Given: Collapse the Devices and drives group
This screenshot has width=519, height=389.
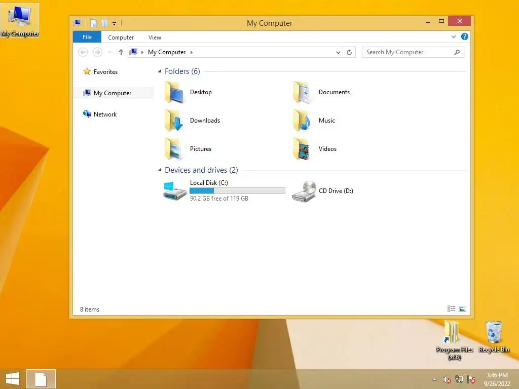Looking at the screenshot, I should [x=160, y=170].
